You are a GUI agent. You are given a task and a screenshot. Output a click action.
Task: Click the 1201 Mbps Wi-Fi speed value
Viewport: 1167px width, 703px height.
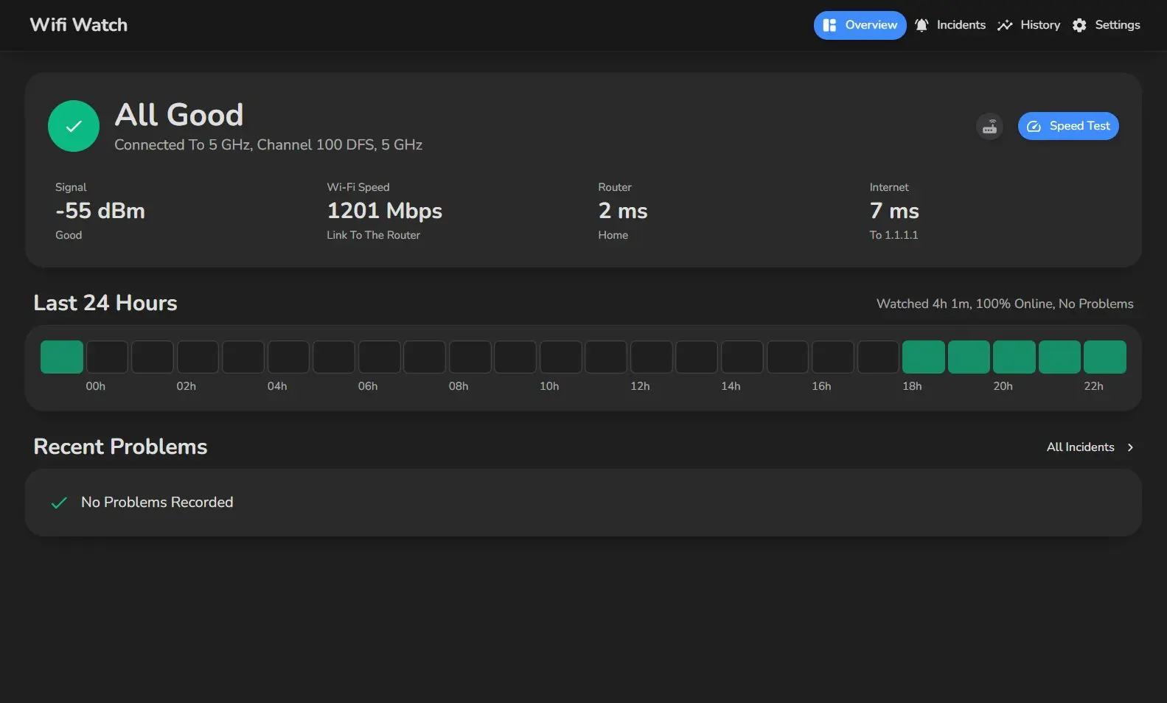coord(385,211)
